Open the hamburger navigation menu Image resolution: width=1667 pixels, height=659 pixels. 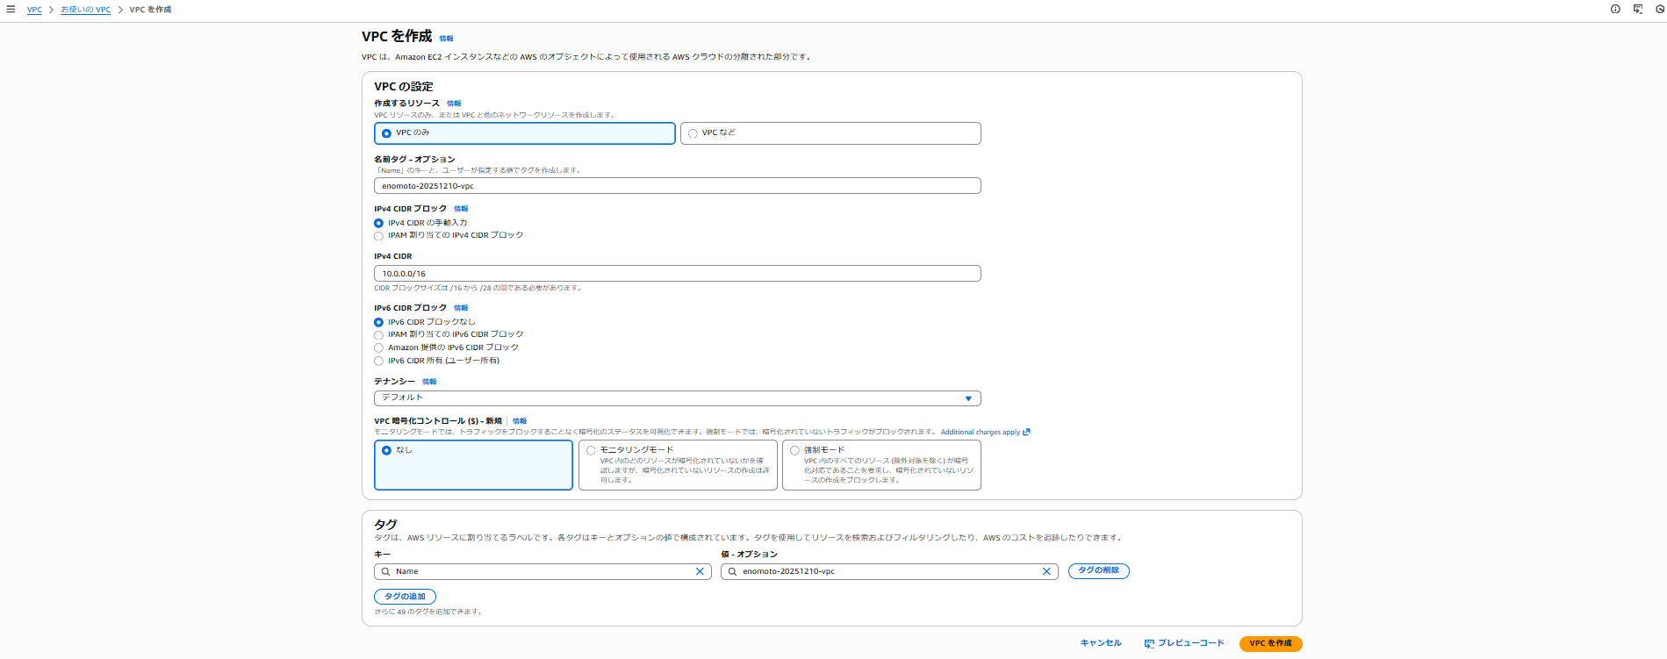click(x=11, y=9)
